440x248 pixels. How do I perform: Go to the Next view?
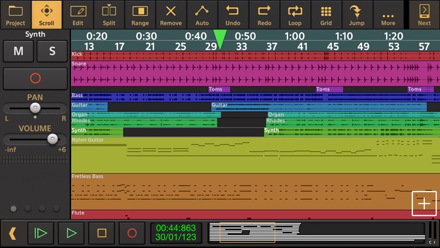[424, 15]
